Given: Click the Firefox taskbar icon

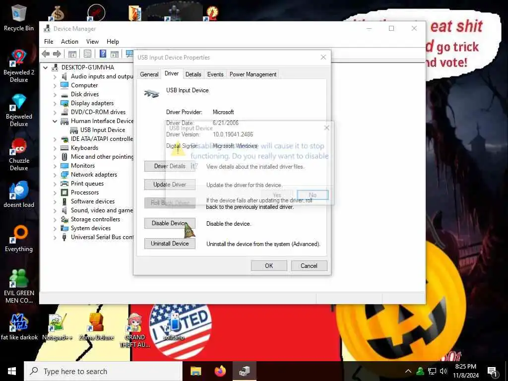Looking at the screenshot, I should [220, 371].
